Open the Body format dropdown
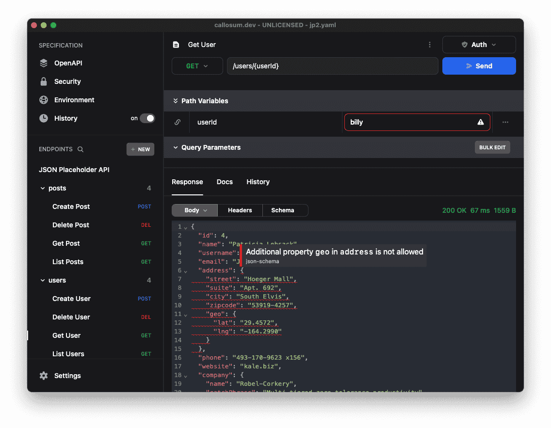This screenshot has height=428, width=551. click(194, 210)
